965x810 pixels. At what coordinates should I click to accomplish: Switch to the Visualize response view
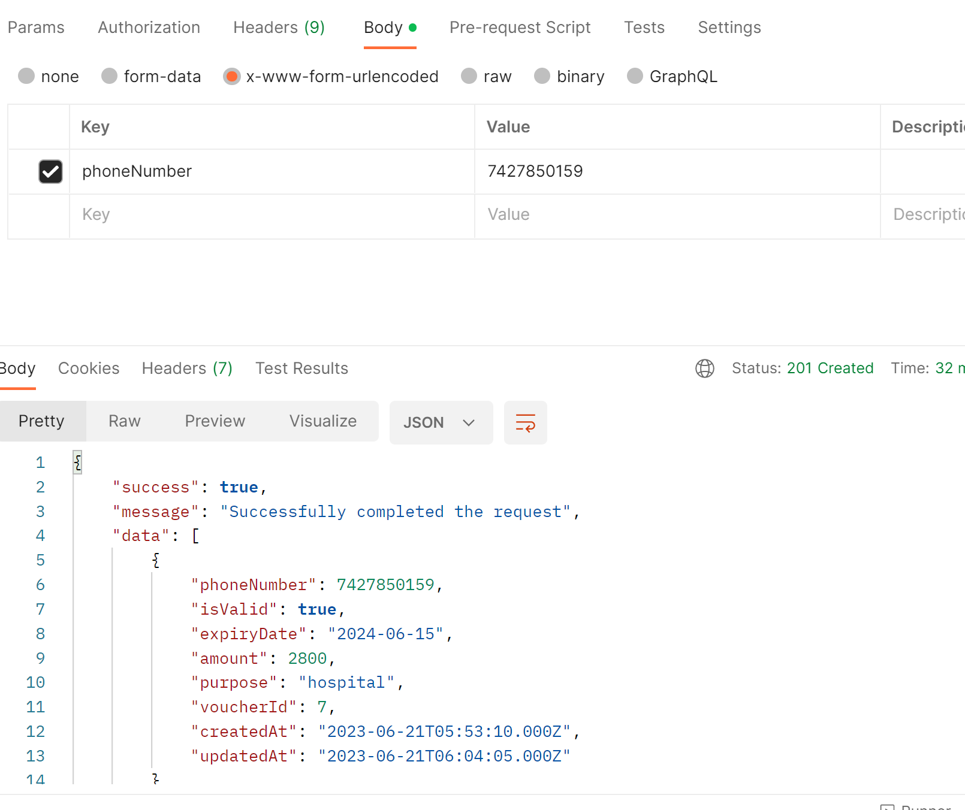click(323, 421)
